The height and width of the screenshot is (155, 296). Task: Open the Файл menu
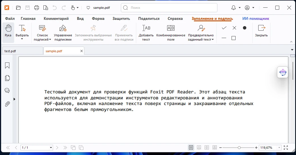10,18
